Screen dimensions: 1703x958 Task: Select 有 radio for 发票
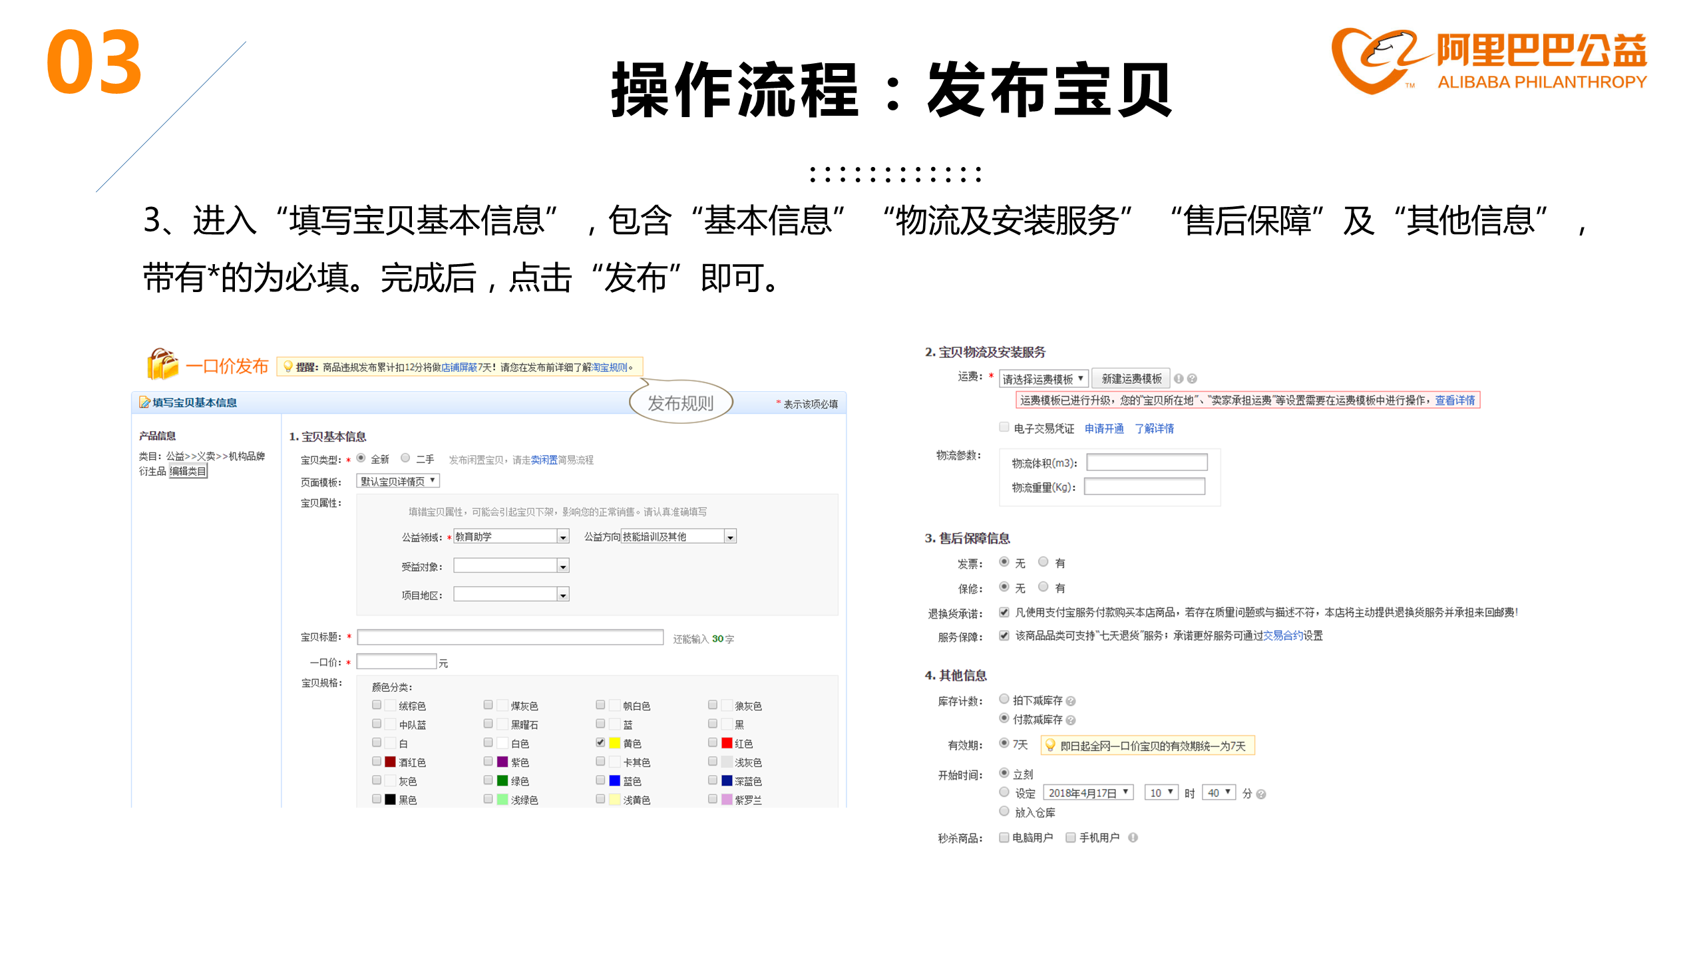click(1043, 561)
